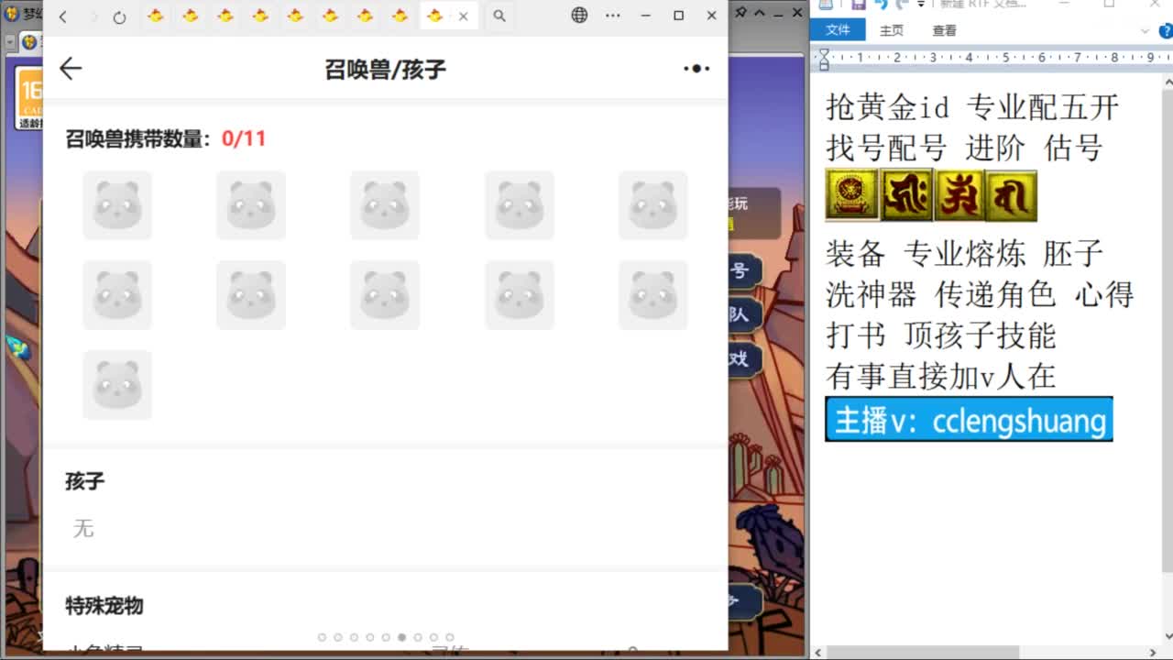Screen dimensions: 1173x660
Task: Open the 文件 menu in WordPad
Action: 838,30
